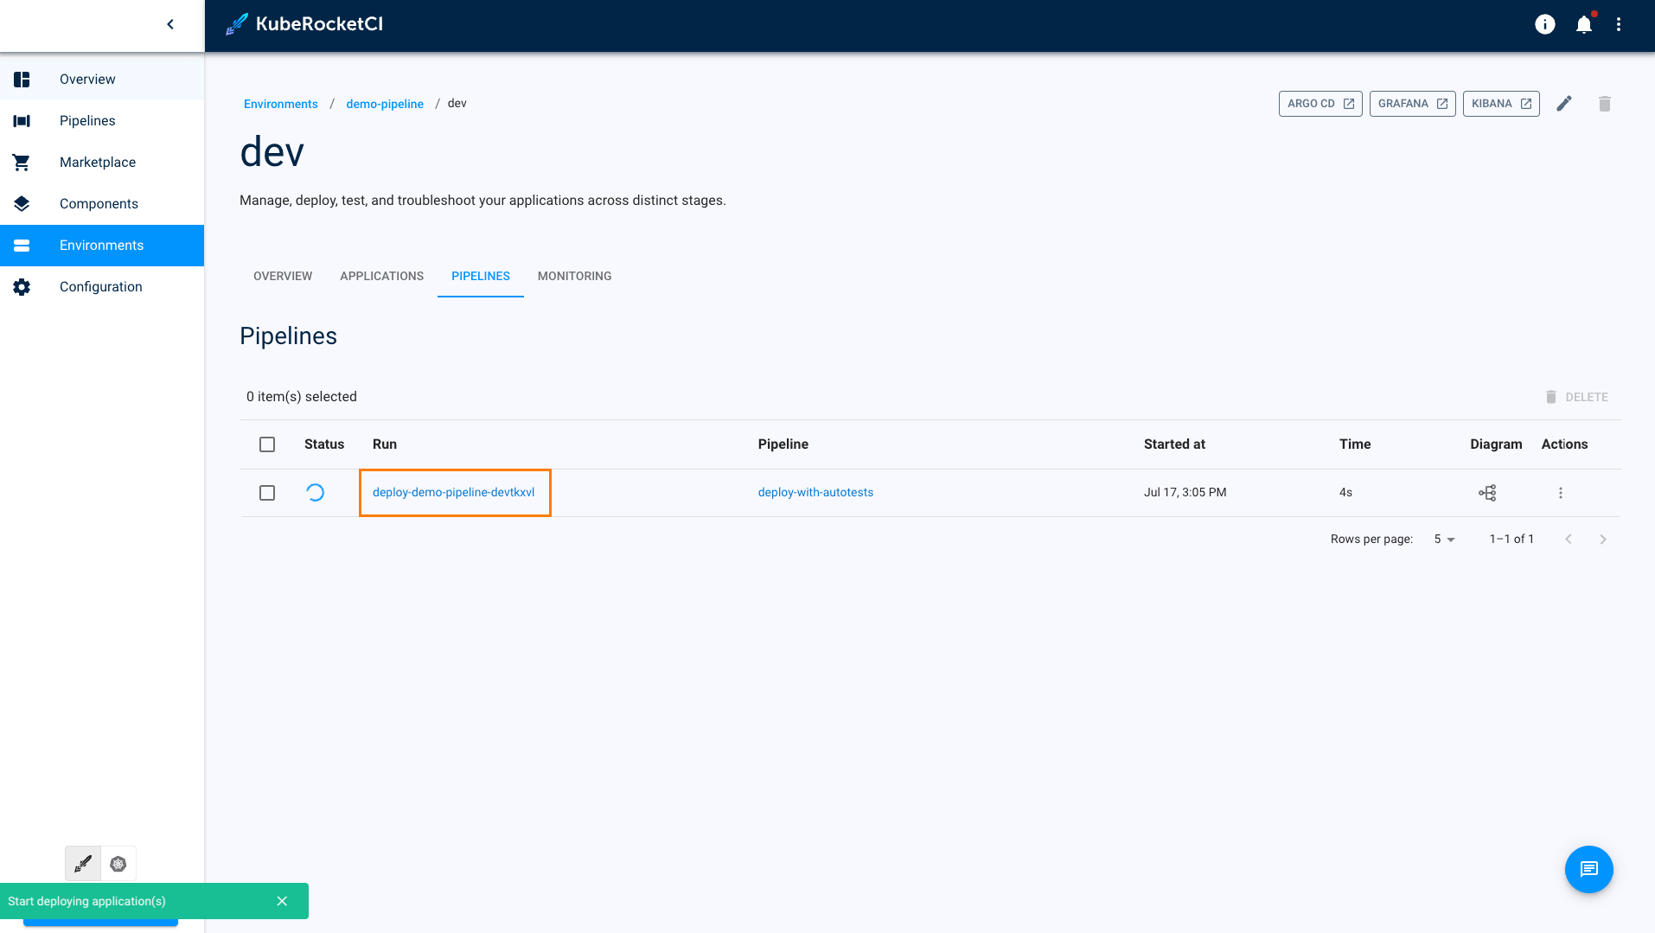Open the kebab menu in the top bar

coord(1619,24)
